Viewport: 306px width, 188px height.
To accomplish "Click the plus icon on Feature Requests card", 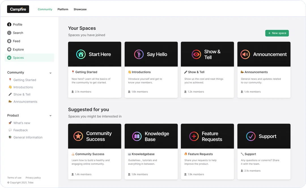I will (194, 136).
